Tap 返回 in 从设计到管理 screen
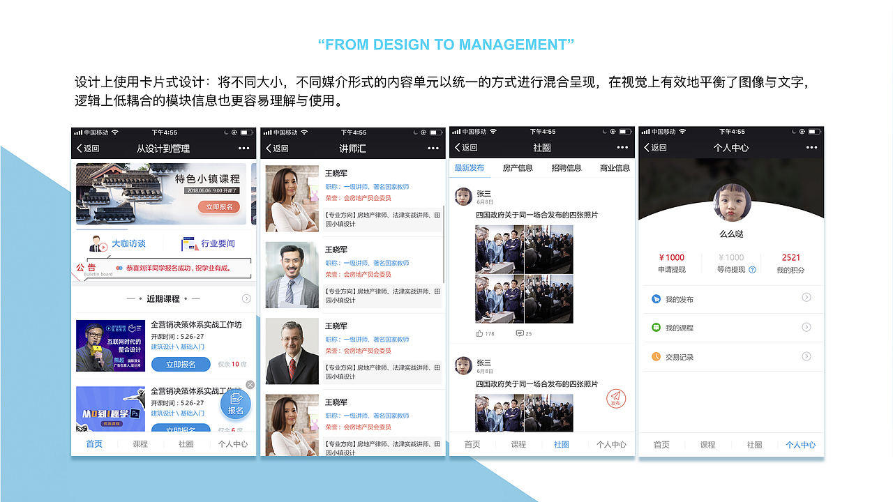893x502 pixels. [89, 149]
